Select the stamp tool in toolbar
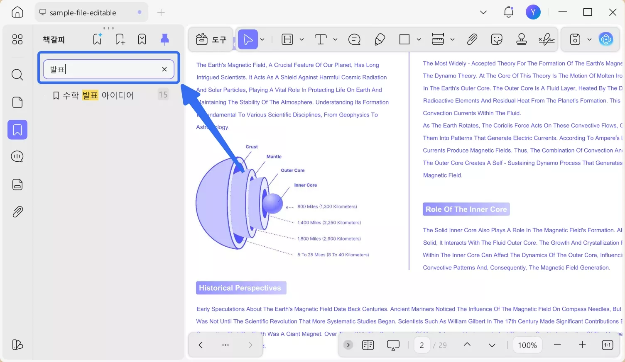 pos(521,39)
